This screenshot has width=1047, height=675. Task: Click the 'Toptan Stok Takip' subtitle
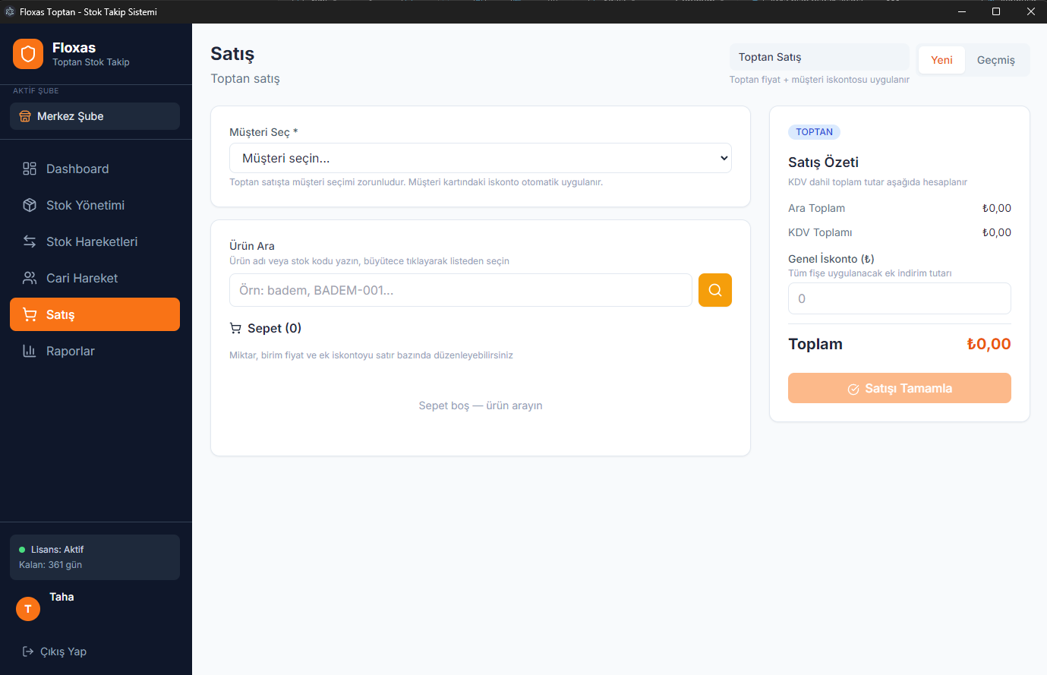pyautogui.click(x=91, y=62)
